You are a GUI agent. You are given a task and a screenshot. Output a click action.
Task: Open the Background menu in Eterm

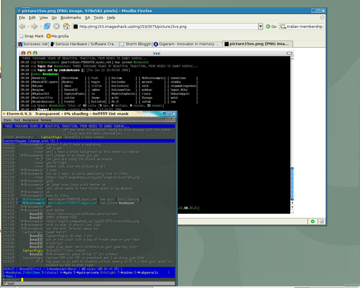click(30, 120)
